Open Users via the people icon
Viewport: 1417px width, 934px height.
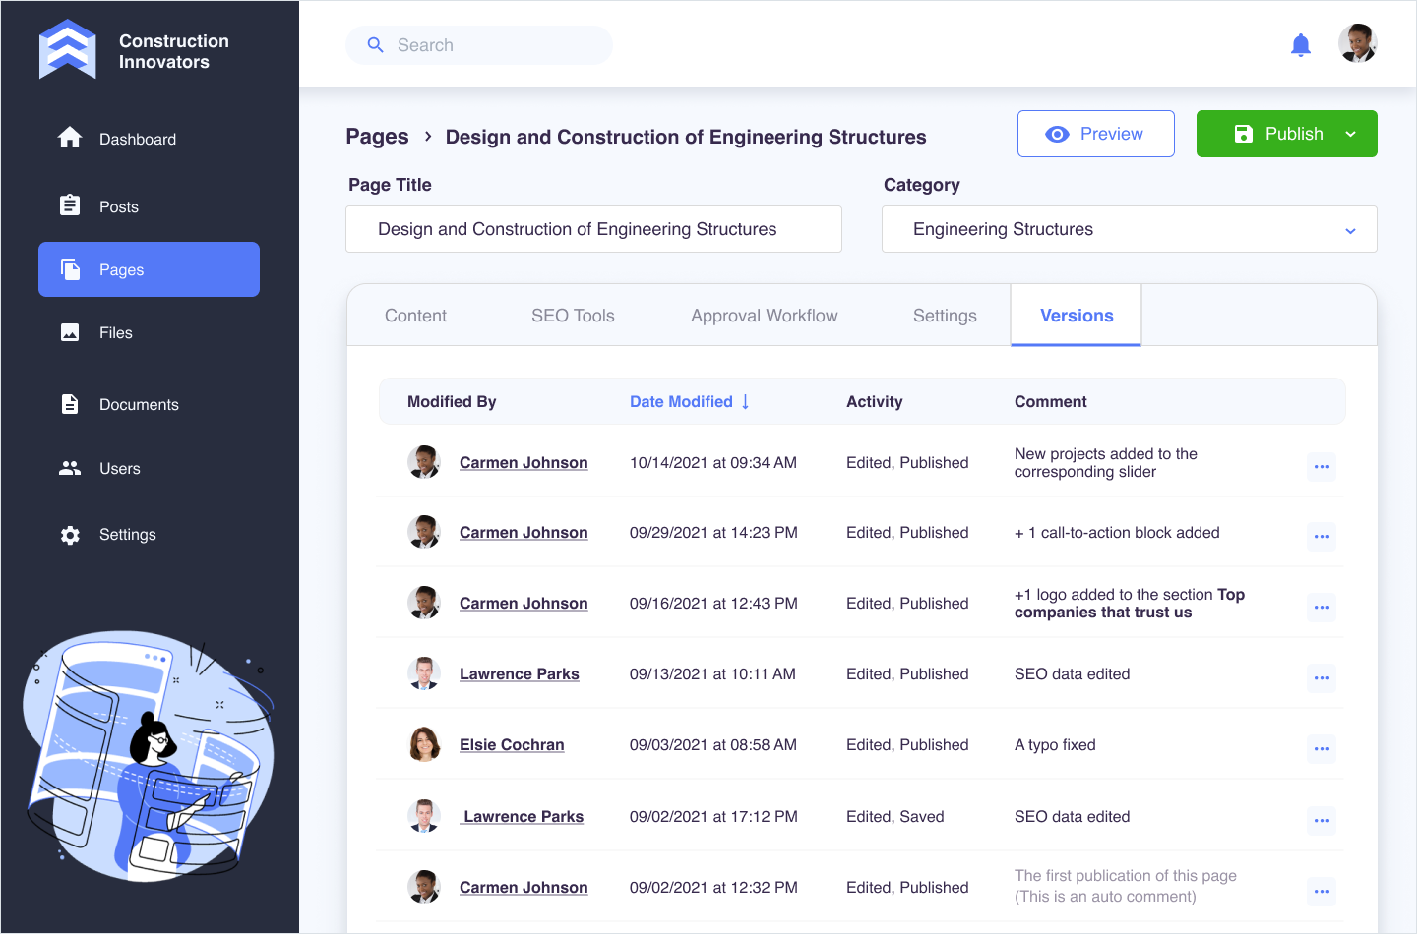[70, 468]
